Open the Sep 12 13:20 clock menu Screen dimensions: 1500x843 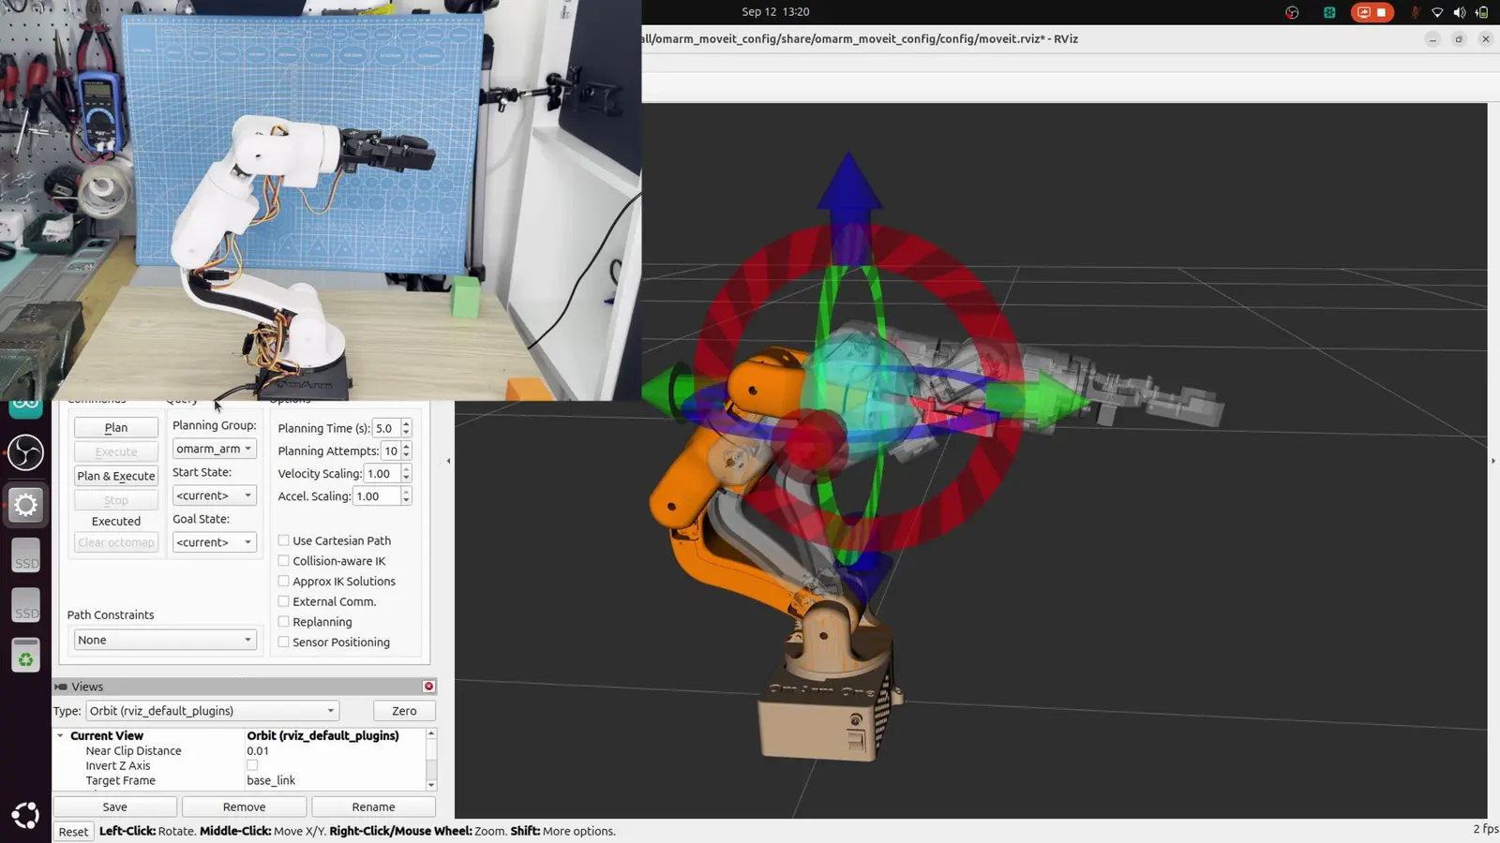pos(775,12)
